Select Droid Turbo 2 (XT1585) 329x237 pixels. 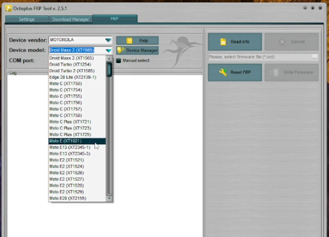point(77,71)
